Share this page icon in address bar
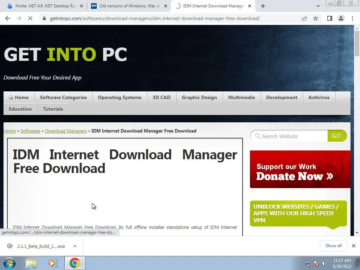This screenshot has width=360, height=270. [x=304, y=18]
